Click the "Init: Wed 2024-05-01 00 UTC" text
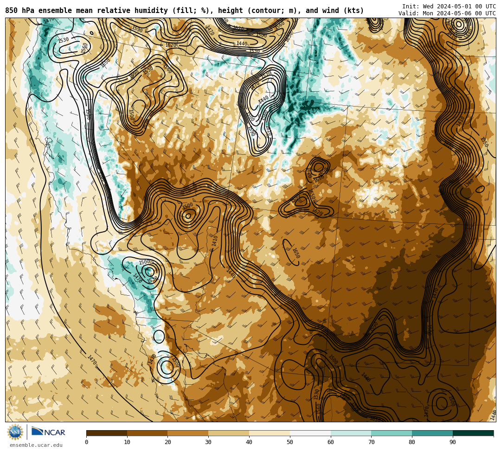 click(449, 6)
